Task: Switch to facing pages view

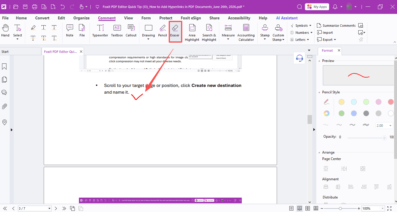Action: tap(308, 208)
